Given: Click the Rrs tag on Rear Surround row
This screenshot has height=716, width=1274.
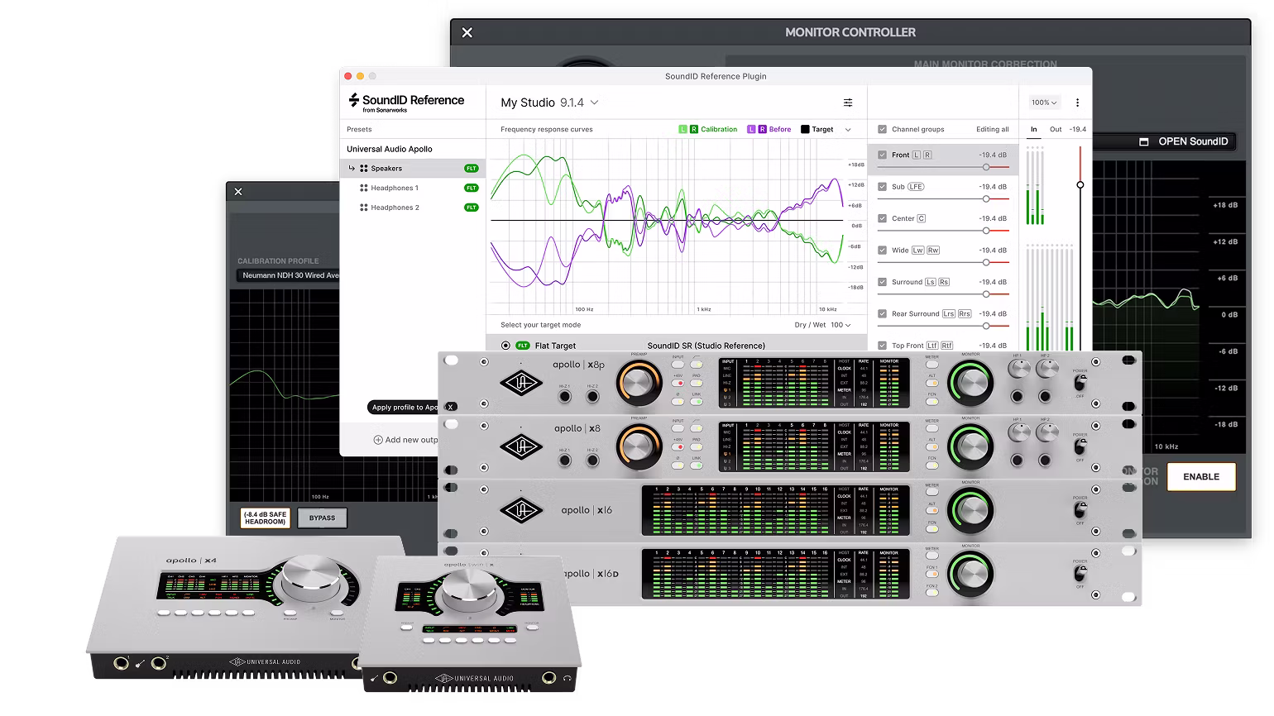Looking at the screenshot, I should (965, 313).
